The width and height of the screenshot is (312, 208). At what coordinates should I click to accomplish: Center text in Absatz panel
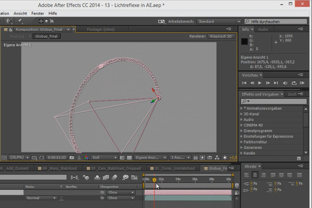(255, 175)
